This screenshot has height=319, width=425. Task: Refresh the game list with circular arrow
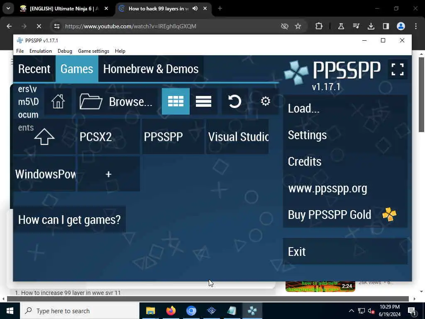235,101
